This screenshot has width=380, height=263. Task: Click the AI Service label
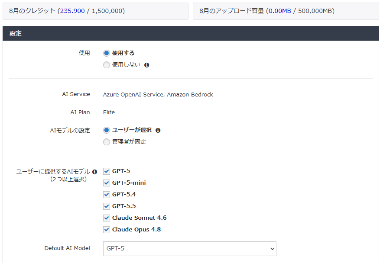(x=76, y=94)
